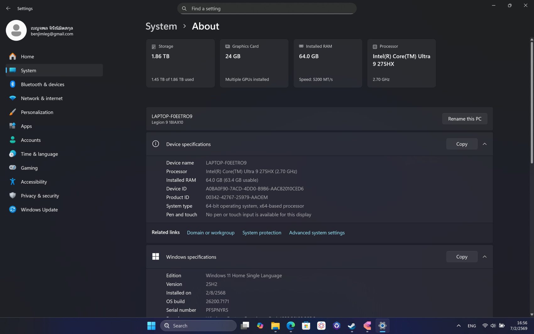Click the Rename this PC button
The height and width of the screenshot is (334, 534).
click(x=465, y=119)
